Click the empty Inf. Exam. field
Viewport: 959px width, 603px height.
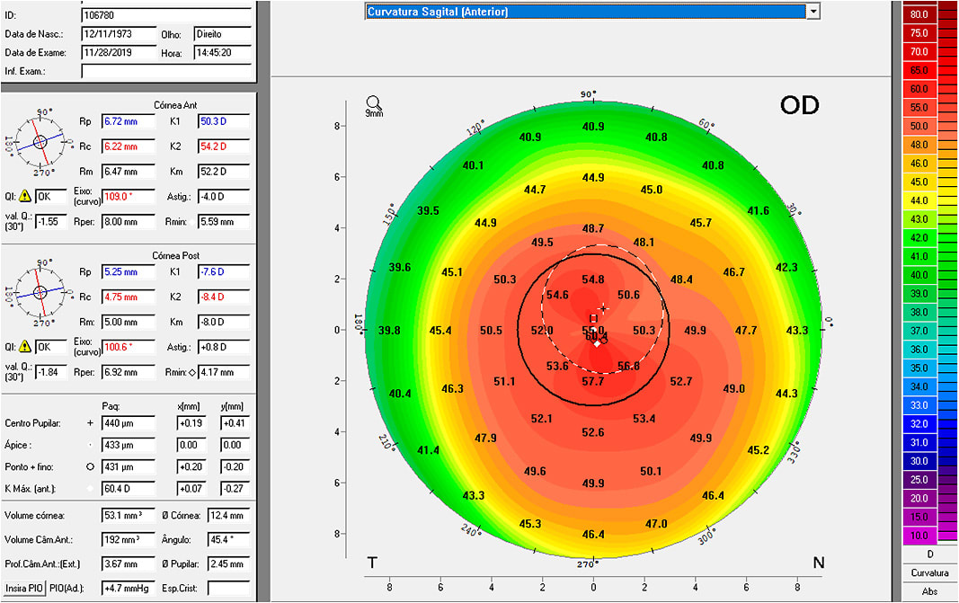(166, 71)
